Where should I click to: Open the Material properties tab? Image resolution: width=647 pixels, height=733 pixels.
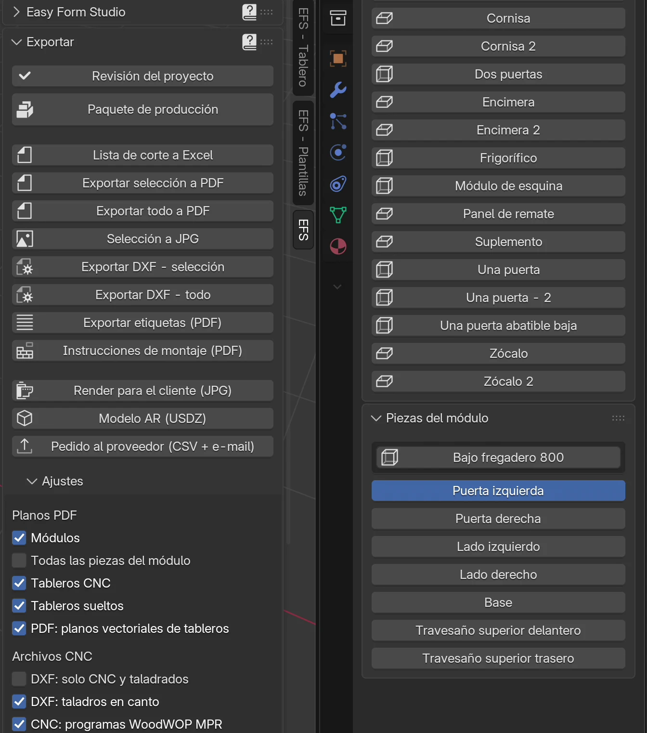click(338, 246)
